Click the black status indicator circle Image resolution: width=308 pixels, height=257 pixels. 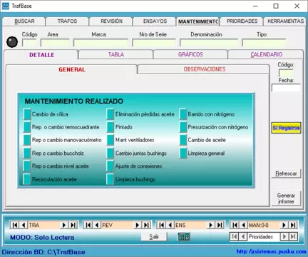(12, 42)
